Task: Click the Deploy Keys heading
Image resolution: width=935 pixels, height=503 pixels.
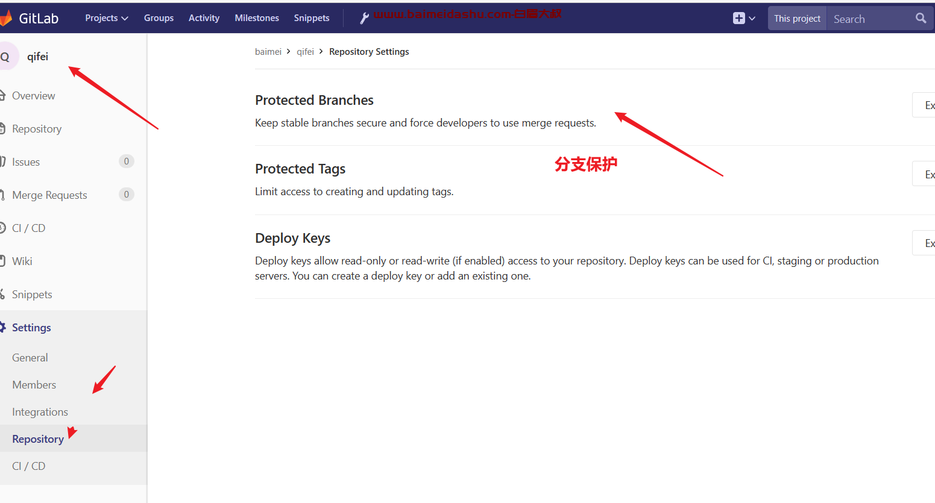Action: [292, 238]
